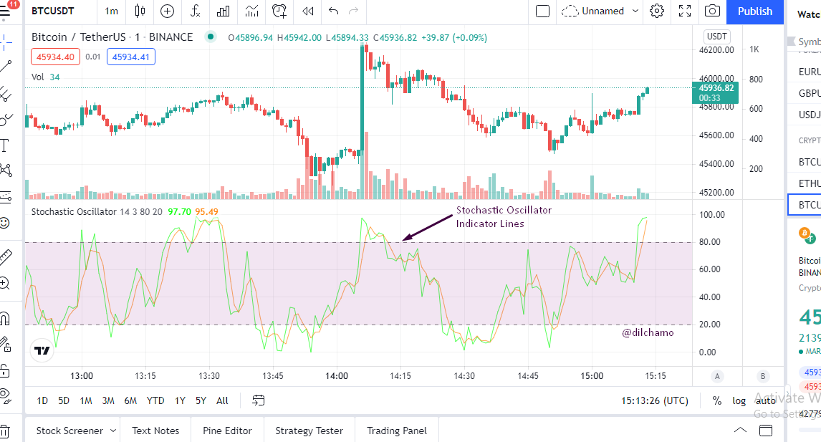Open the Strategy Tester tab
Image resolution: width=821 pixels, height=442 pixels.
(309, 431)
